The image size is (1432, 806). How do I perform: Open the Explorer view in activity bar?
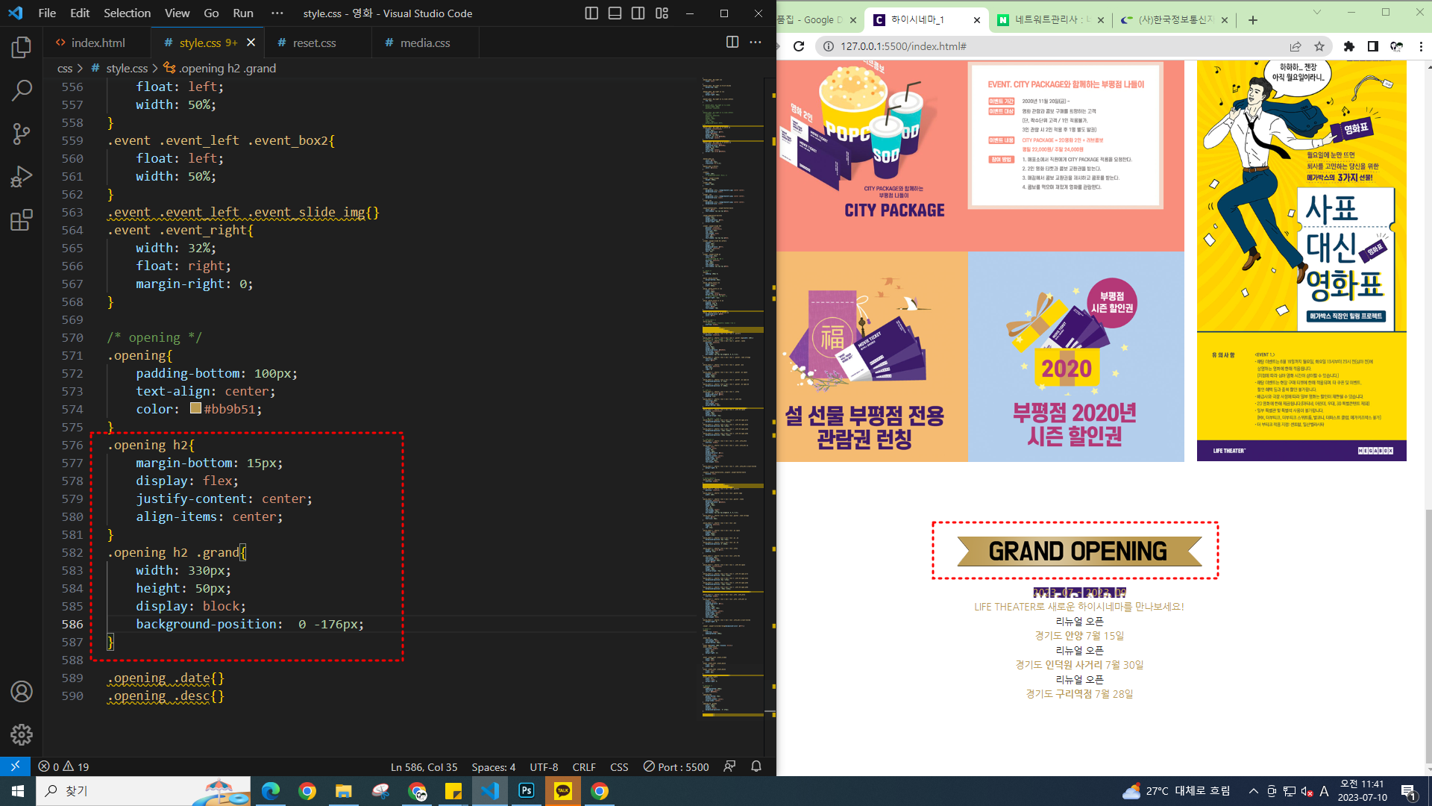pos(22,48)
